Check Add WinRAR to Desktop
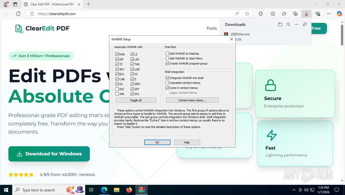Image resolution: width=345 pixels, height=195 pixels. [167, 54]
